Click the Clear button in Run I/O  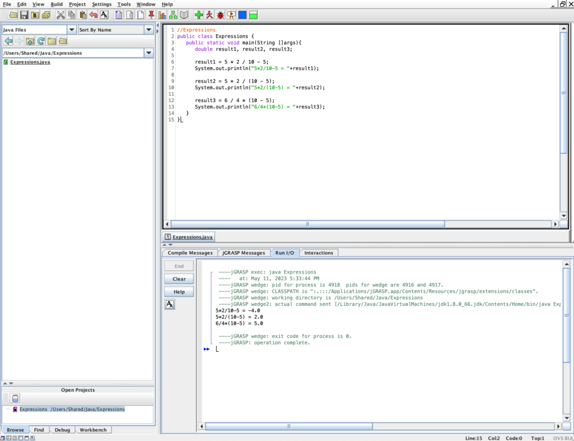(179, 279)
